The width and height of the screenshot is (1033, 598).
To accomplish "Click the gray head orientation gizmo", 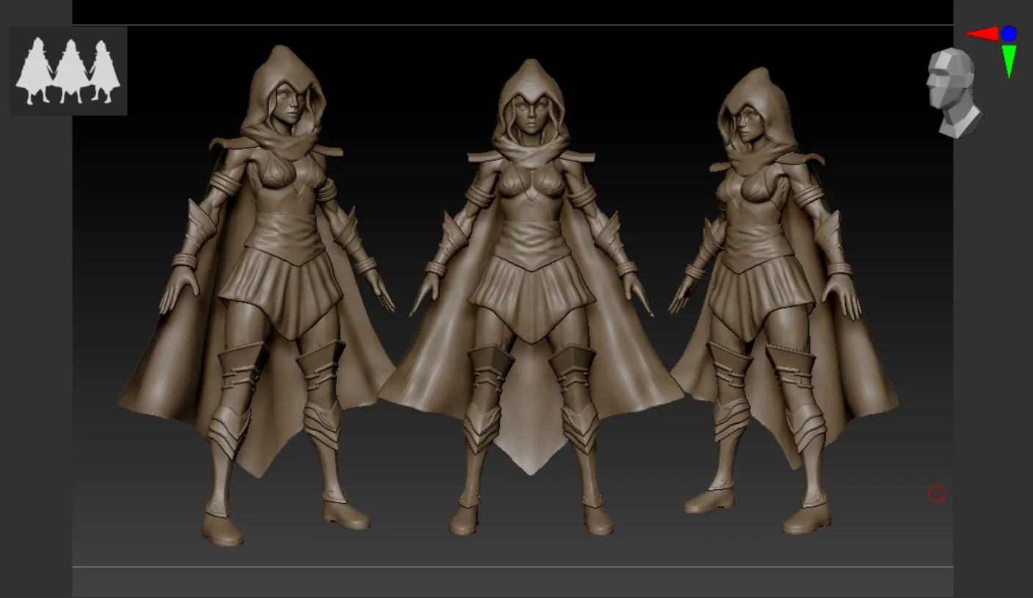I will [x=951, y=92].
